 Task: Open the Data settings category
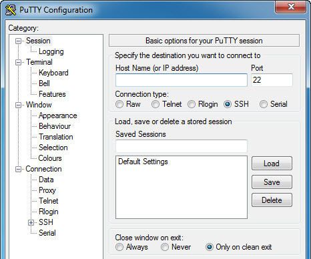tap(46, 180)
